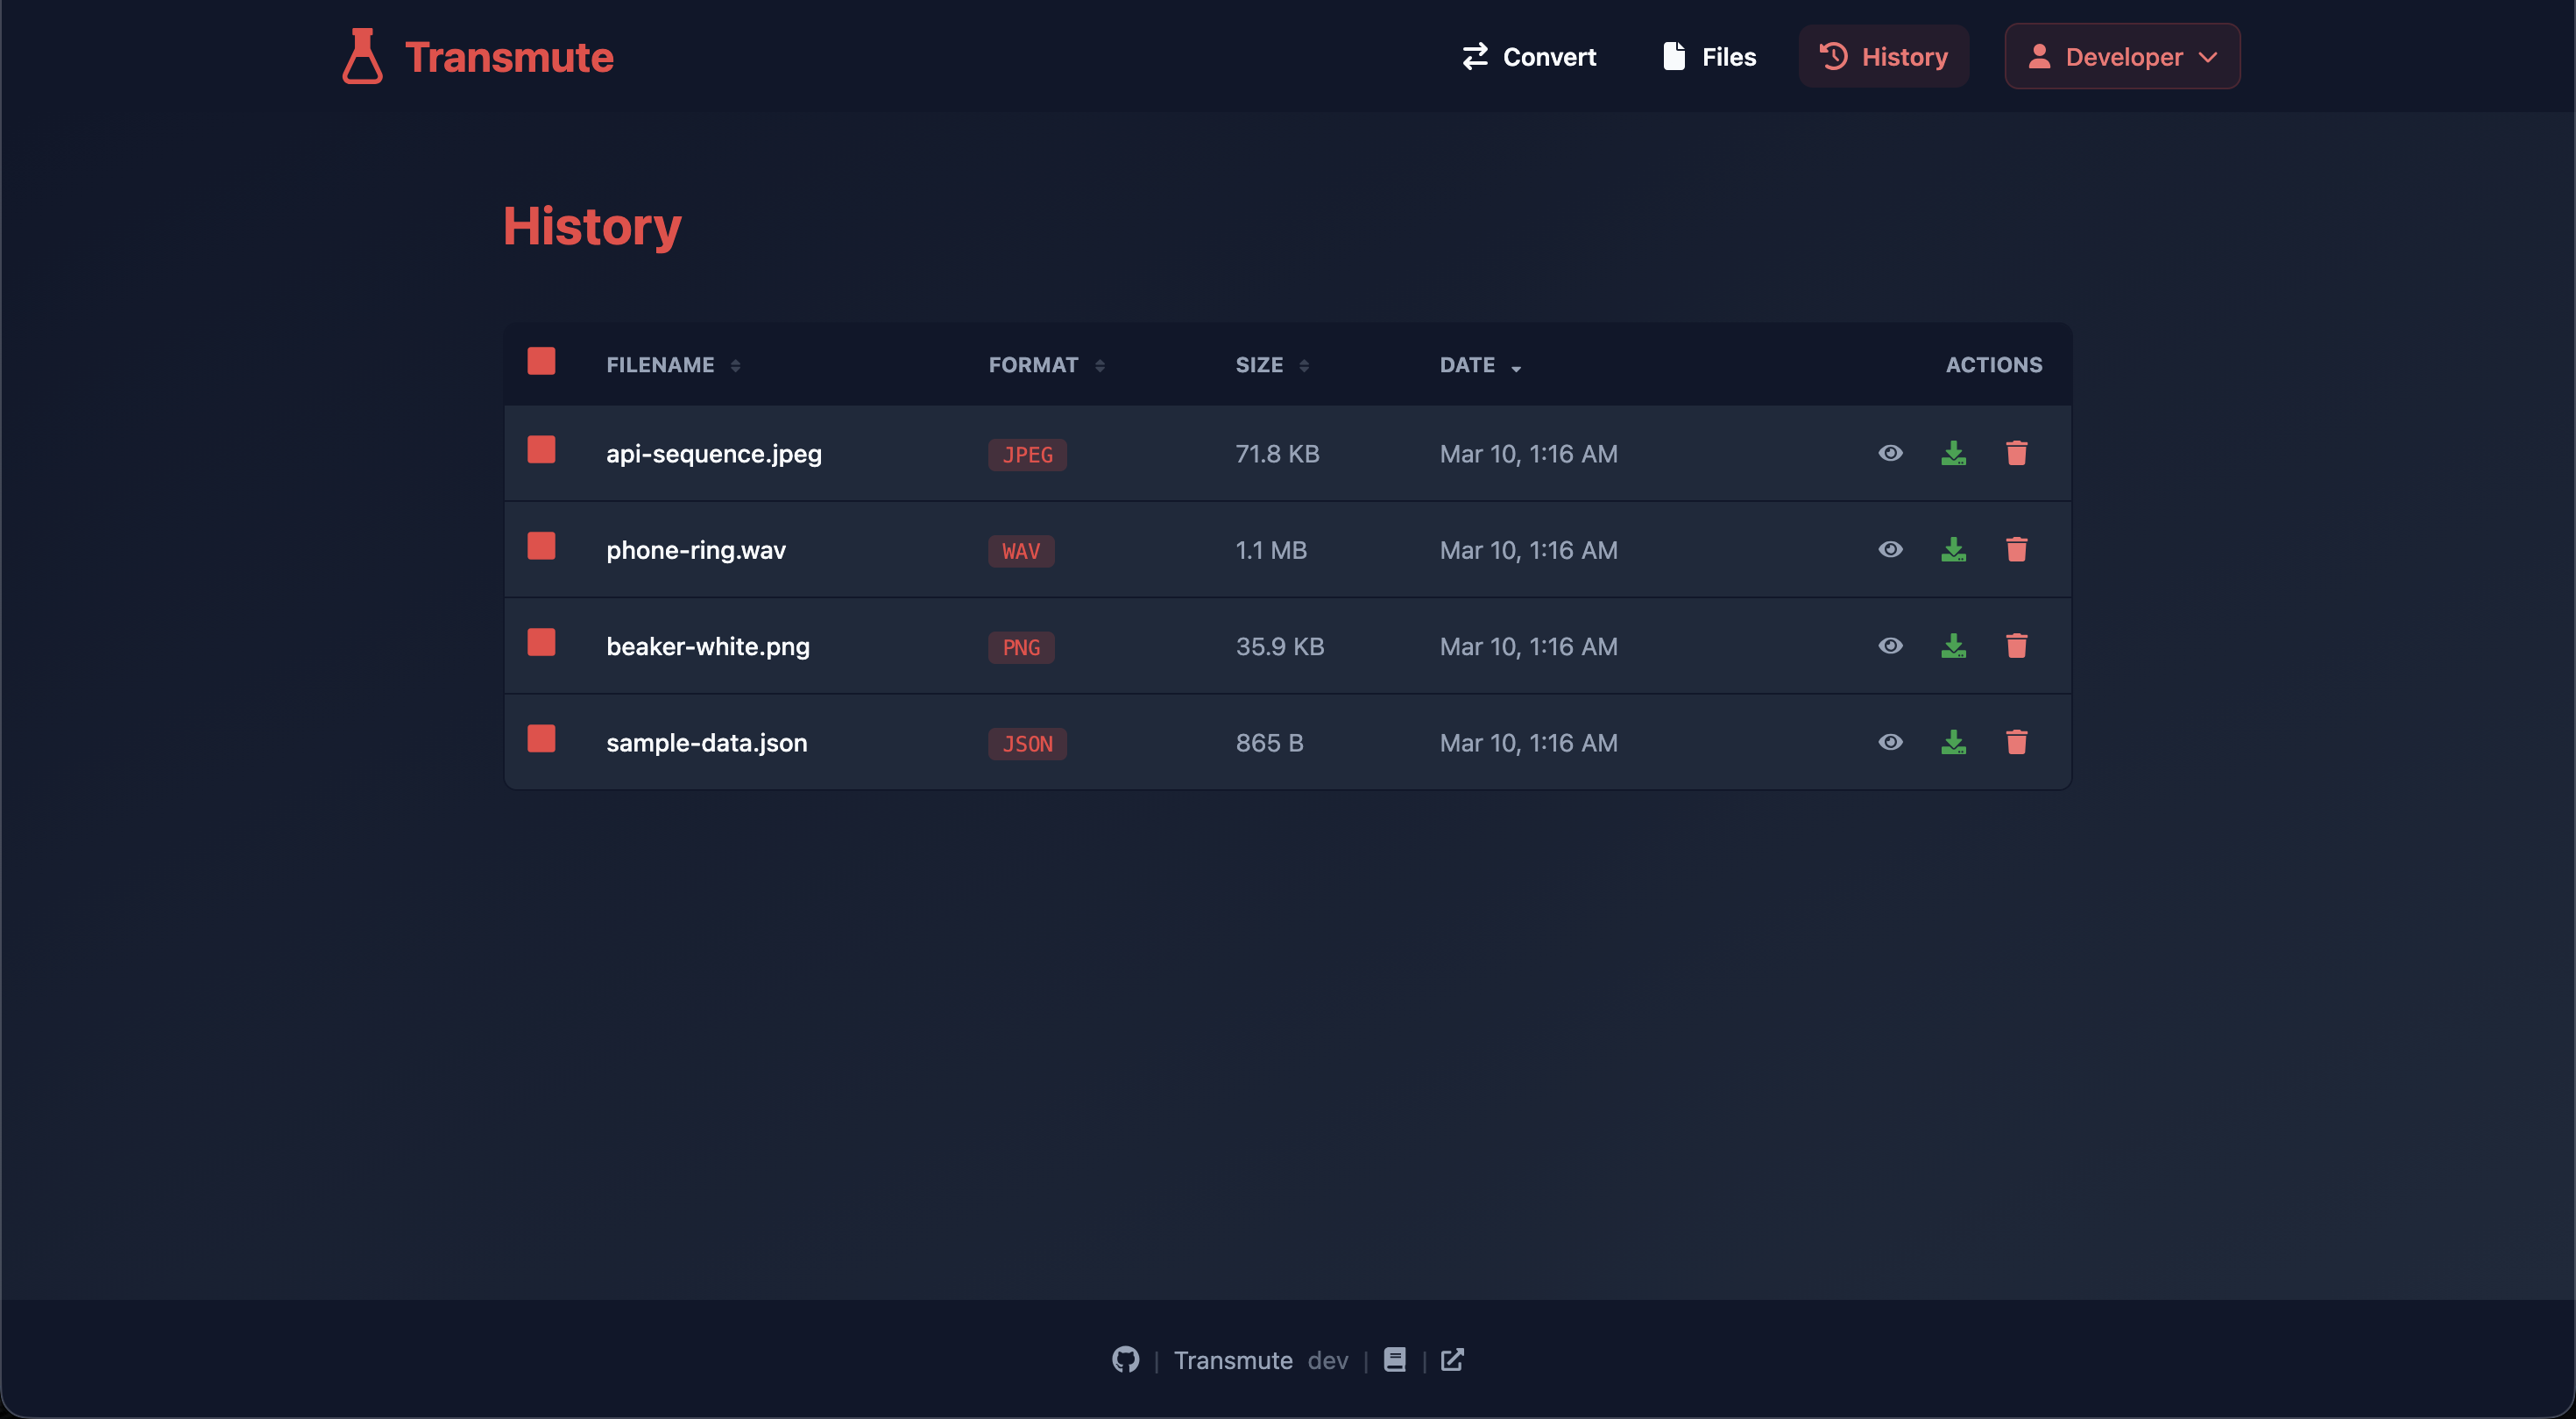Uncheck the api-sequence.jpeg row checkbox
The height and width of the screenshot is (1419, 2576).
(541, 450)
